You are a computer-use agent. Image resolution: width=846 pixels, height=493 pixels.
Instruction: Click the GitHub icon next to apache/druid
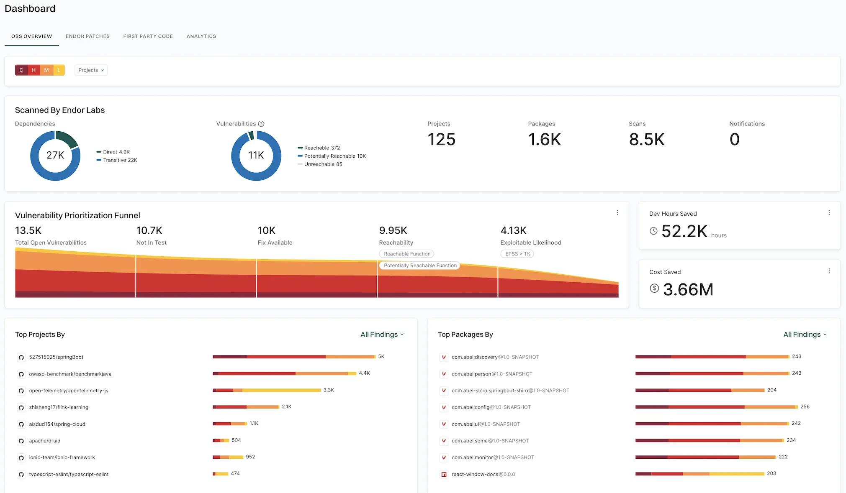(21, 440)
